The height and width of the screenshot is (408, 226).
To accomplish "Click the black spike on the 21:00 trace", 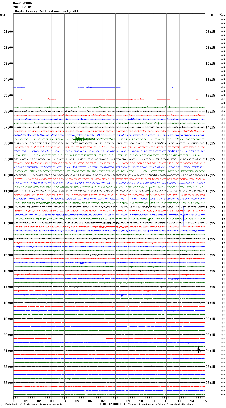I will point(199,350).
